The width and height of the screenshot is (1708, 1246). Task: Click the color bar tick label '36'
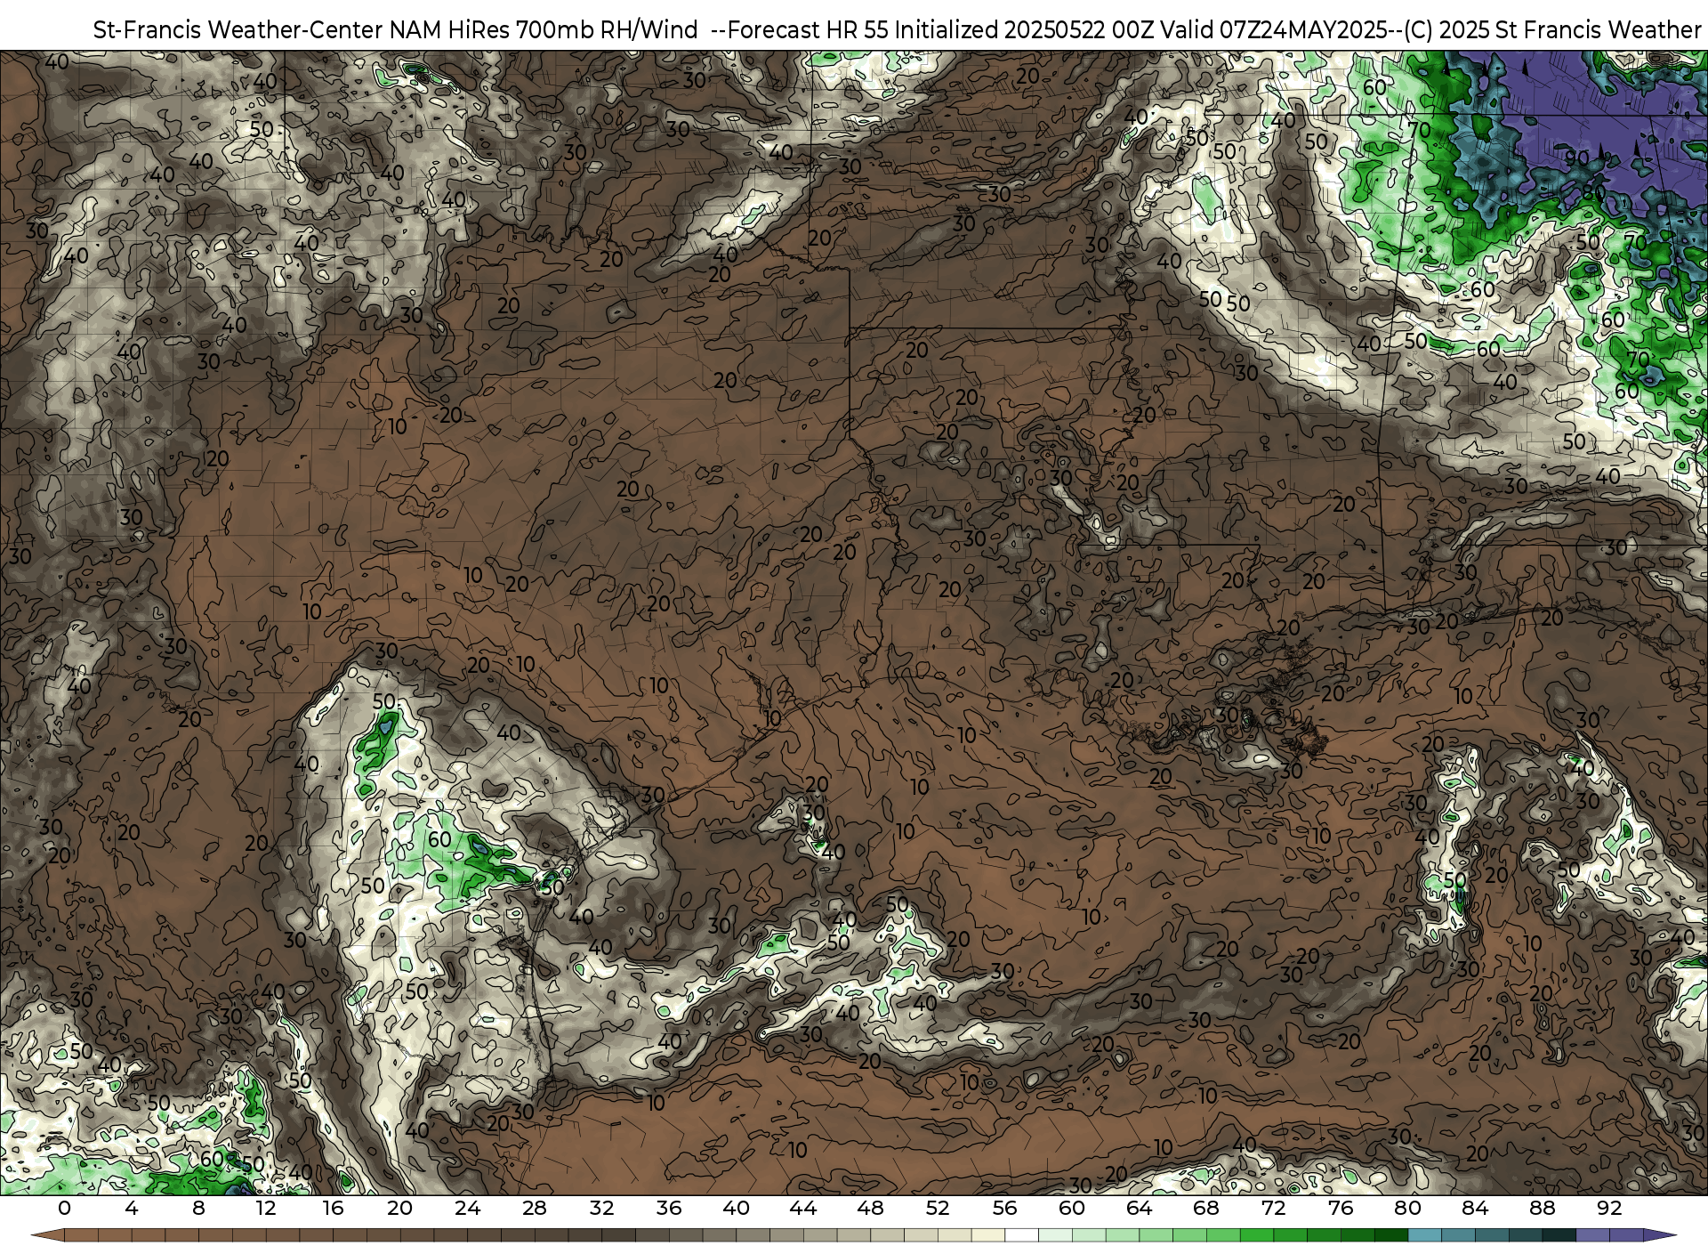tap(669, 1208)
